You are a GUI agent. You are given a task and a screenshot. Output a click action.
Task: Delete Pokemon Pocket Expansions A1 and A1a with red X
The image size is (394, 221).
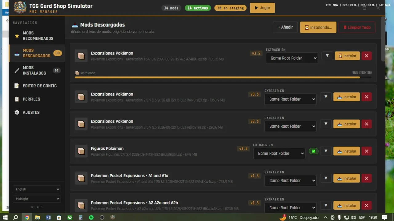click(366, 178)
